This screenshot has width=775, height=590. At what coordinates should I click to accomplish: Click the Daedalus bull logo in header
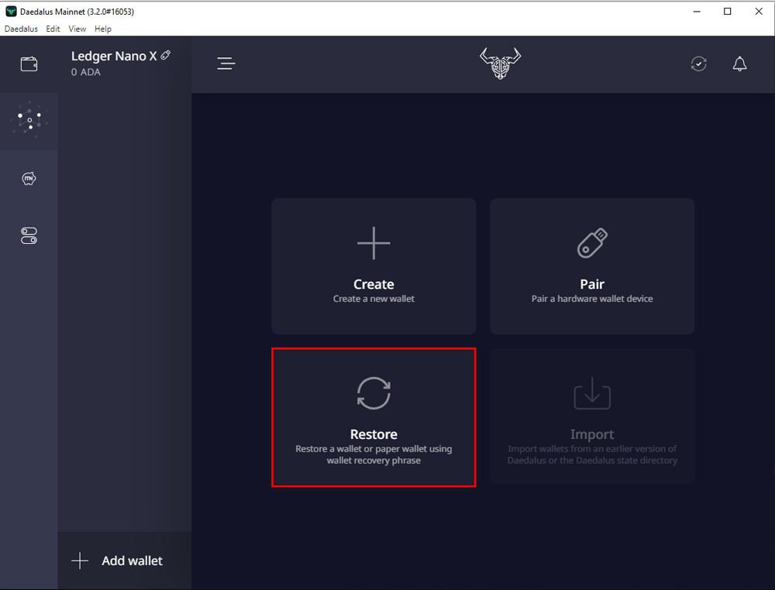pos(500,64)
